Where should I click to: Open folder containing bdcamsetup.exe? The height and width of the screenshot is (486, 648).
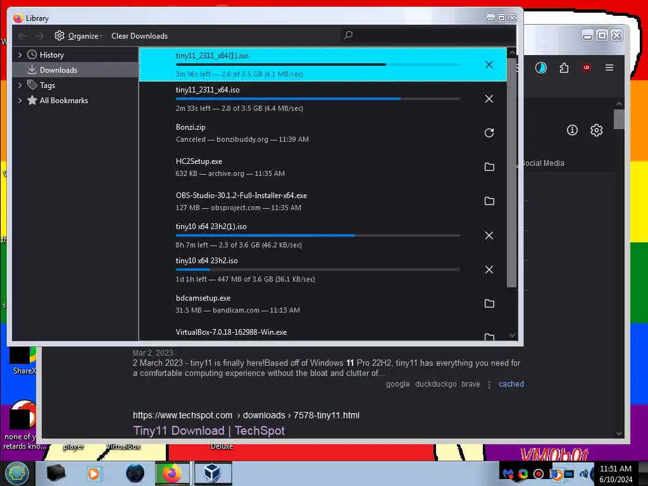(x=489, y=304)
